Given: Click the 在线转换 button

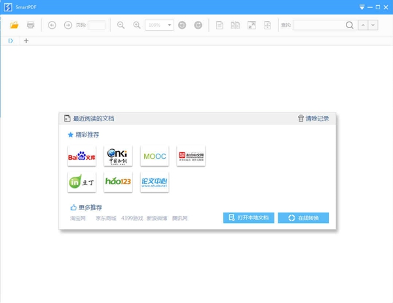Looking at the screenshot, I should point(303,218).
